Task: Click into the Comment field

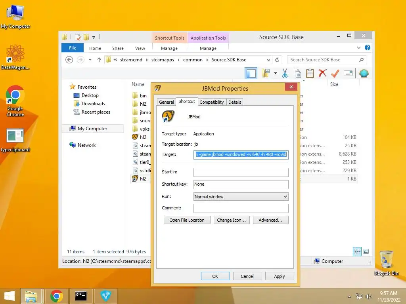Action: (x=241, y=208)
